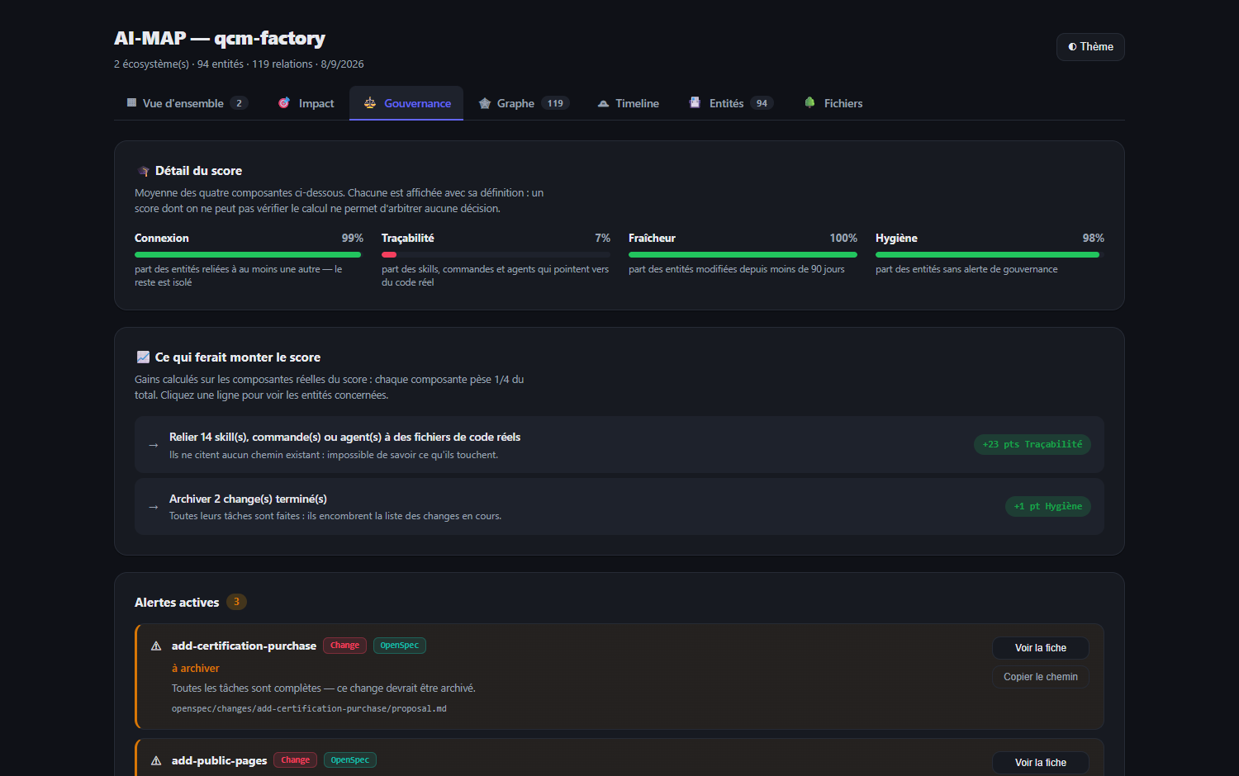Image resolution: width=1239 pixels, height=776 pixels.
Task: Click the arrow beside Archiver 2 change(s)
Action: [x=153, y=507]
